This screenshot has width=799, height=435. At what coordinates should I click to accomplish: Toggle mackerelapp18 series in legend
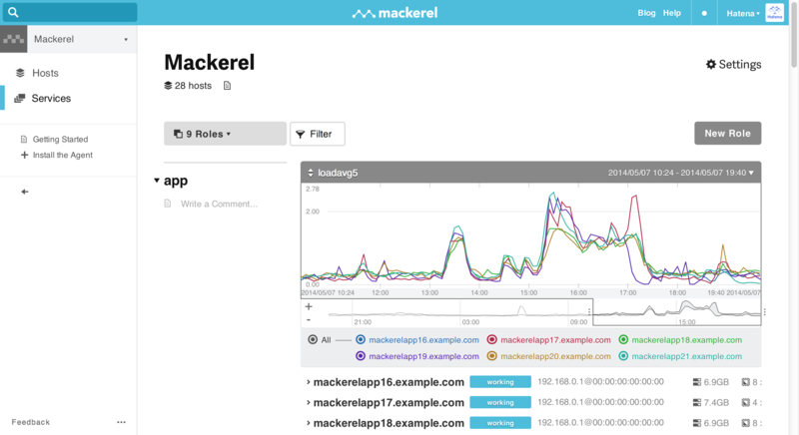click(623, 339)
